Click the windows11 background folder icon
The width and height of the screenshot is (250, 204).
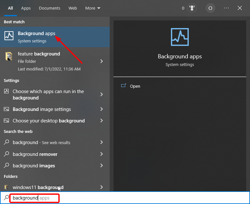tap(6, 187)
